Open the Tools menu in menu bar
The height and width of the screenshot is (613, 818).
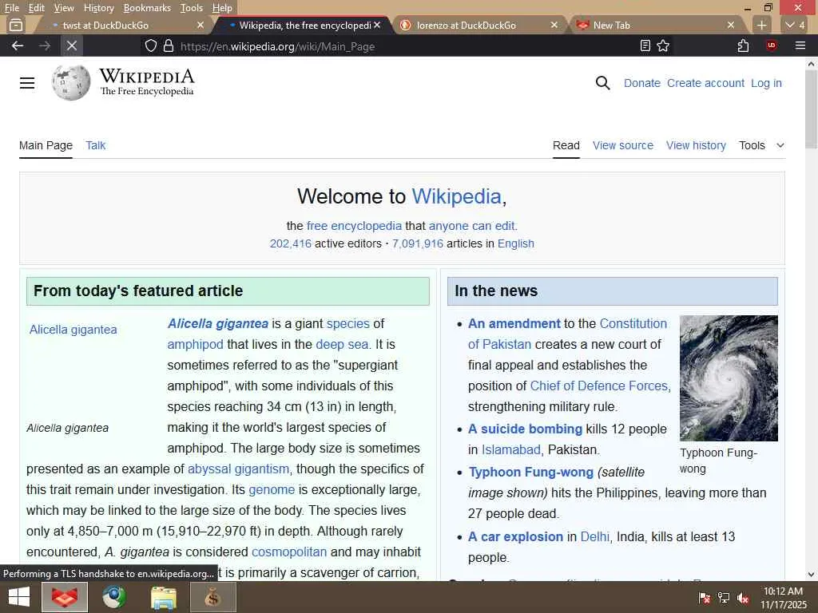[192, 8]
